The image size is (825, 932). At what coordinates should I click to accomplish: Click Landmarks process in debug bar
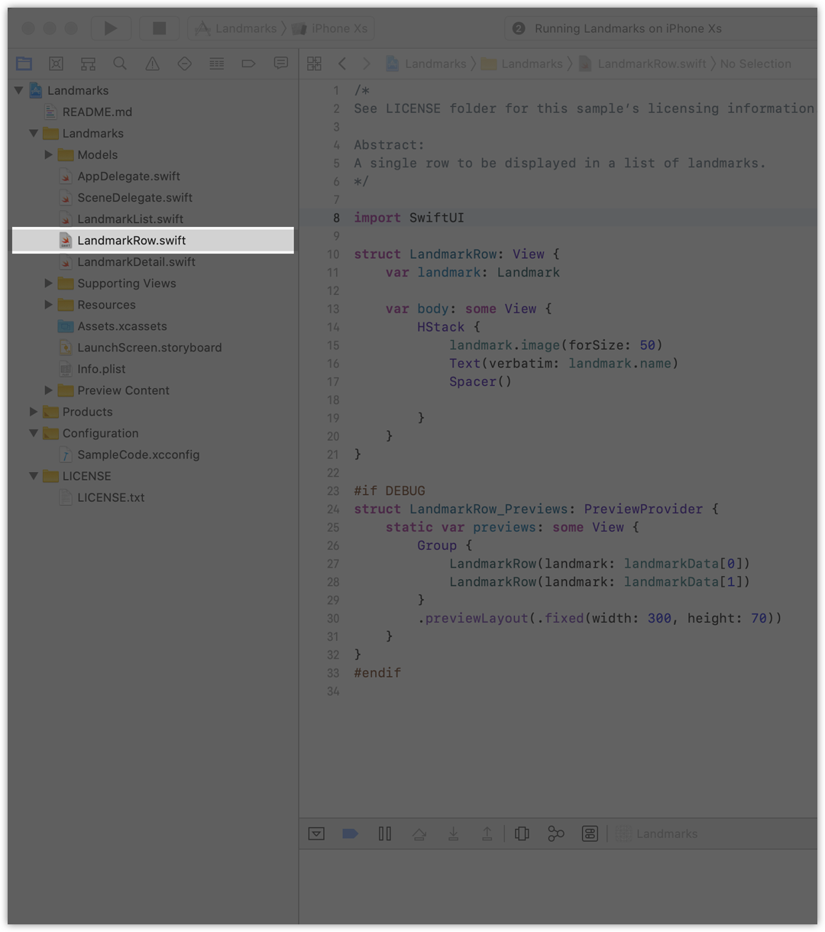point(658,833)
